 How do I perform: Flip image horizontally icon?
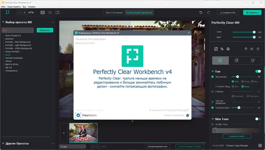pyautogui.click(x=252, y=49)
